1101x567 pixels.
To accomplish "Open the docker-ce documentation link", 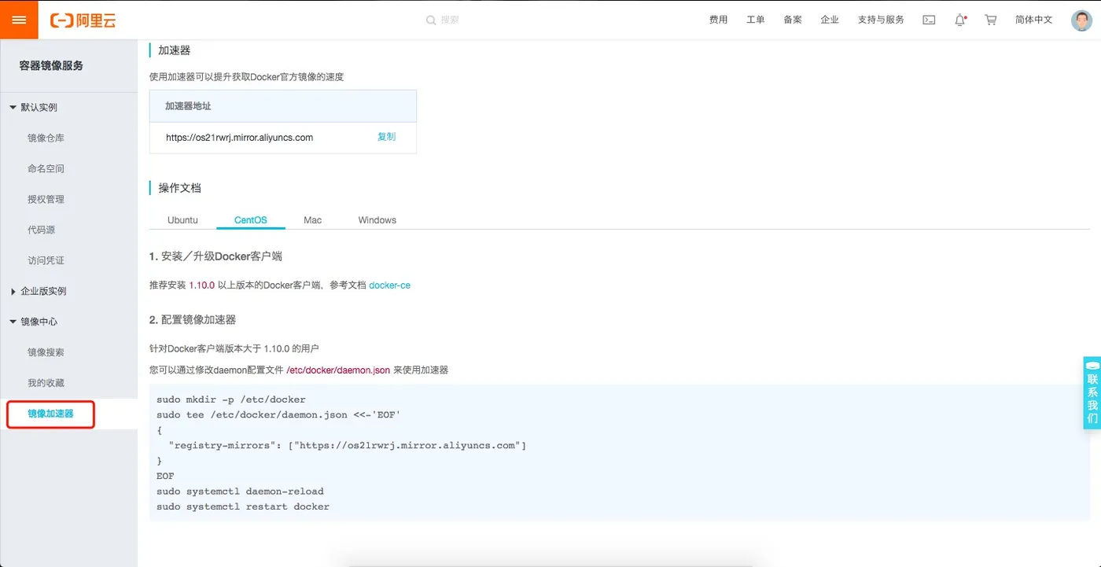I will [389, 285].
